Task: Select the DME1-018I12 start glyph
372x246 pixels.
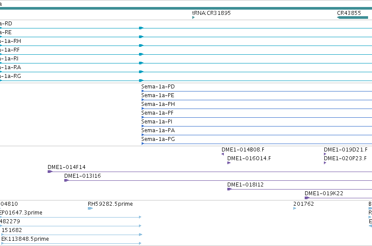Action: pyautogui.click(x=229, y=189)
